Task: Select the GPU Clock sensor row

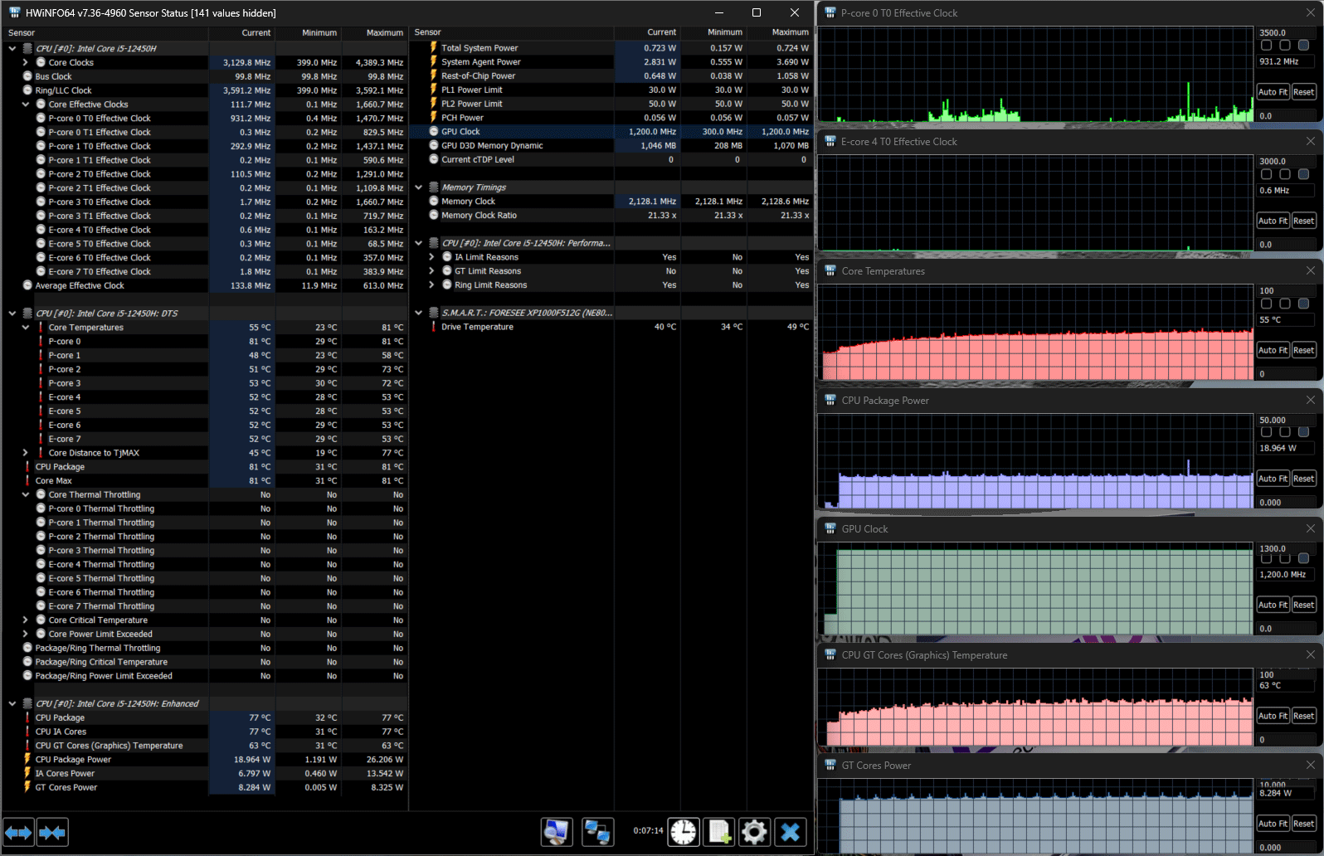Action: pos(612,132)
